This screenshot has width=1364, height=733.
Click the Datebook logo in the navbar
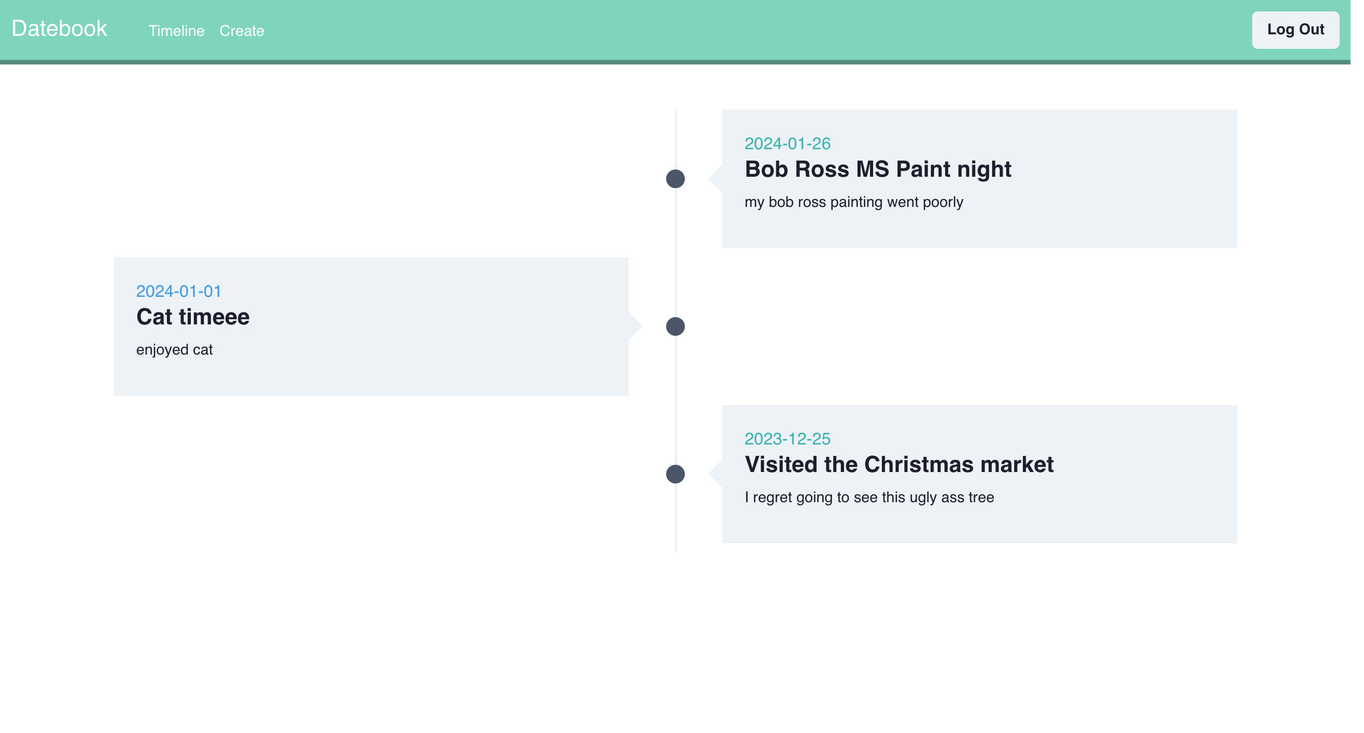tap(59, 29)
